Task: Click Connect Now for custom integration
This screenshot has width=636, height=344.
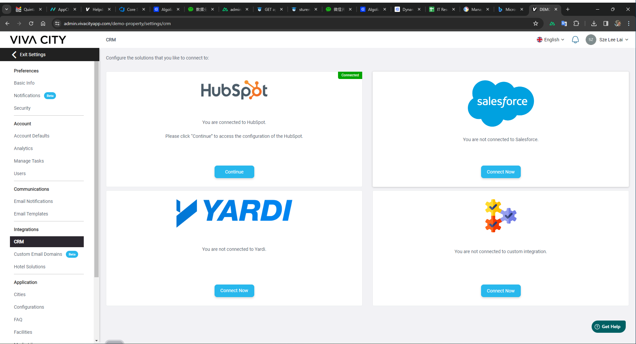Action: pyautogui.click(x=501, y=291)
